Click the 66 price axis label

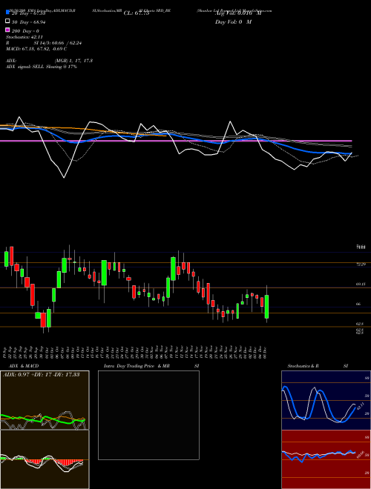click(x=359, y=304)
